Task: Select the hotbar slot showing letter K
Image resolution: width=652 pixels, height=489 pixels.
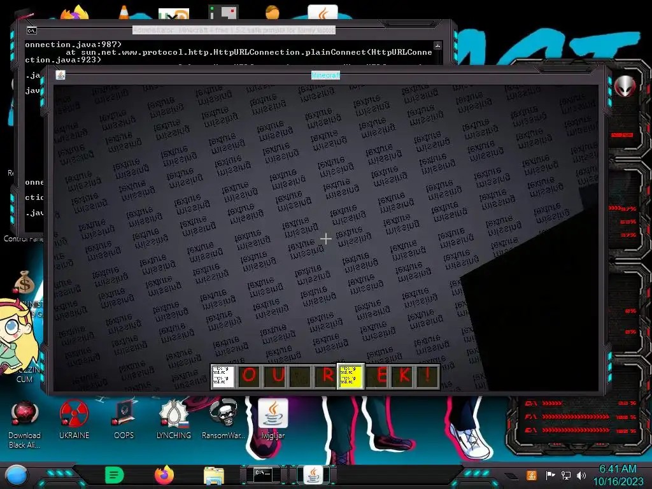Action: [402, 376]
